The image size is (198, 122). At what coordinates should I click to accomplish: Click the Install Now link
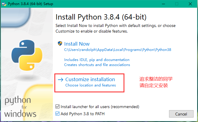77,44
